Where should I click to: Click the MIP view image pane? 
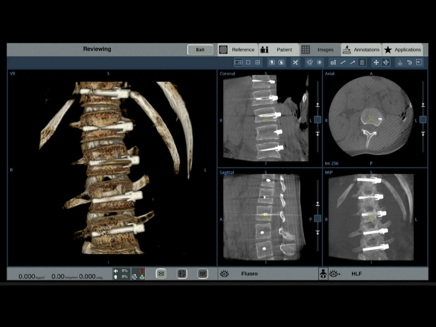(371, 217)
